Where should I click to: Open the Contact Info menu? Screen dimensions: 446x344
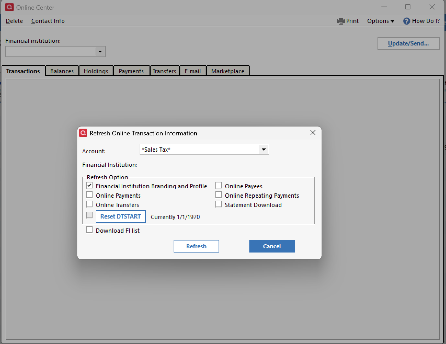tap(48, 21)
